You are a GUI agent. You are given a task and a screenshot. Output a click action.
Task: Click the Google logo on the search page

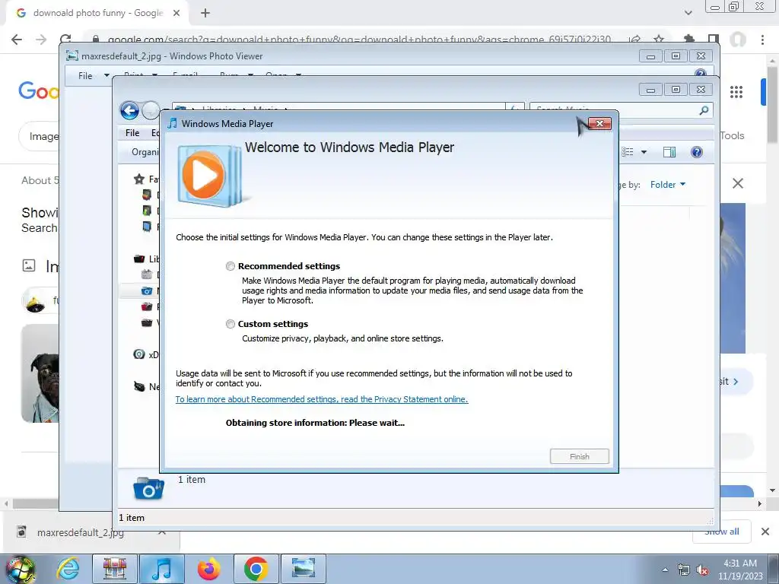point(39,91)
